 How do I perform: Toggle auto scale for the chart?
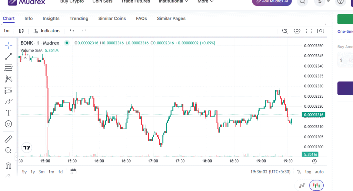click(319, 172)
